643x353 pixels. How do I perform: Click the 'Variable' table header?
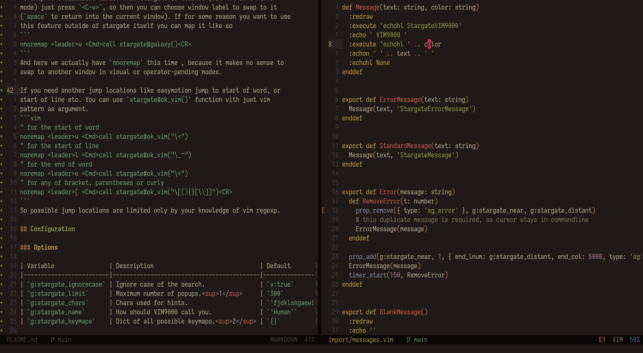tap(41, 266)
